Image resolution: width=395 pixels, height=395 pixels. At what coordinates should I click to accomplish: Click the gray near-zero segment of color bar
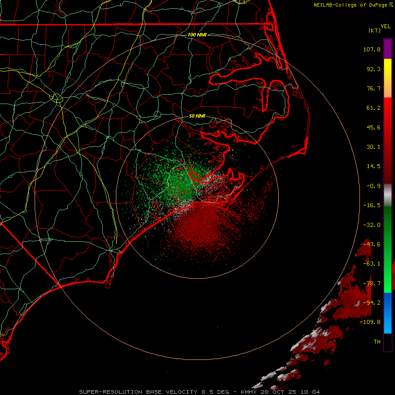388,195
